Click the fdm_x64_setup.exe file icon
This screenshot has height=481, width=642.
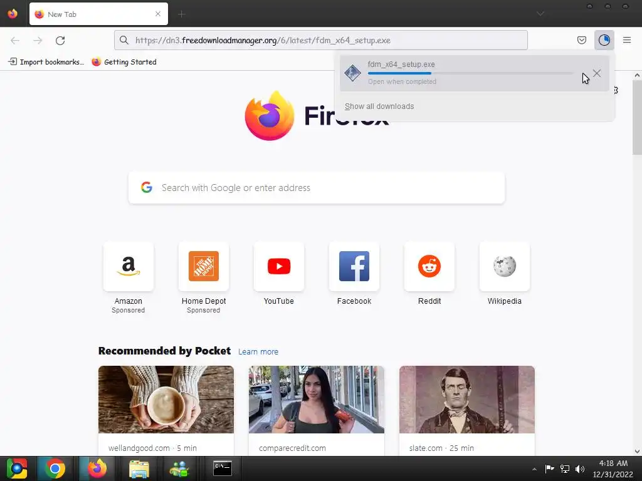pos(352,73)
